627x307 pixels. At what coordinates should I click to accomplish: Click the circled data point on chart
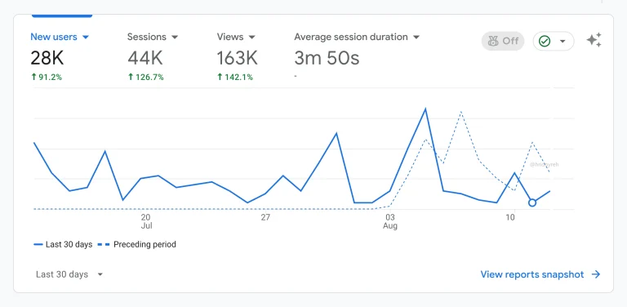531,202
